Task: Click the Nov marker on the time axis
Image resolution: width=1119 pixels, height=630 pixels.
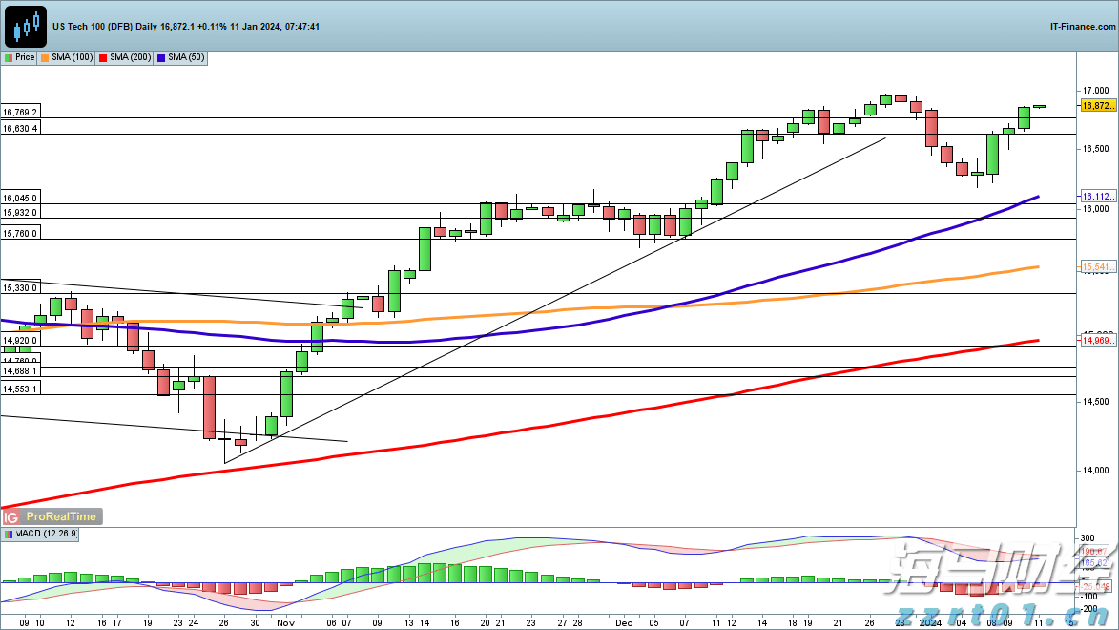Action: (x=286, y=621)
